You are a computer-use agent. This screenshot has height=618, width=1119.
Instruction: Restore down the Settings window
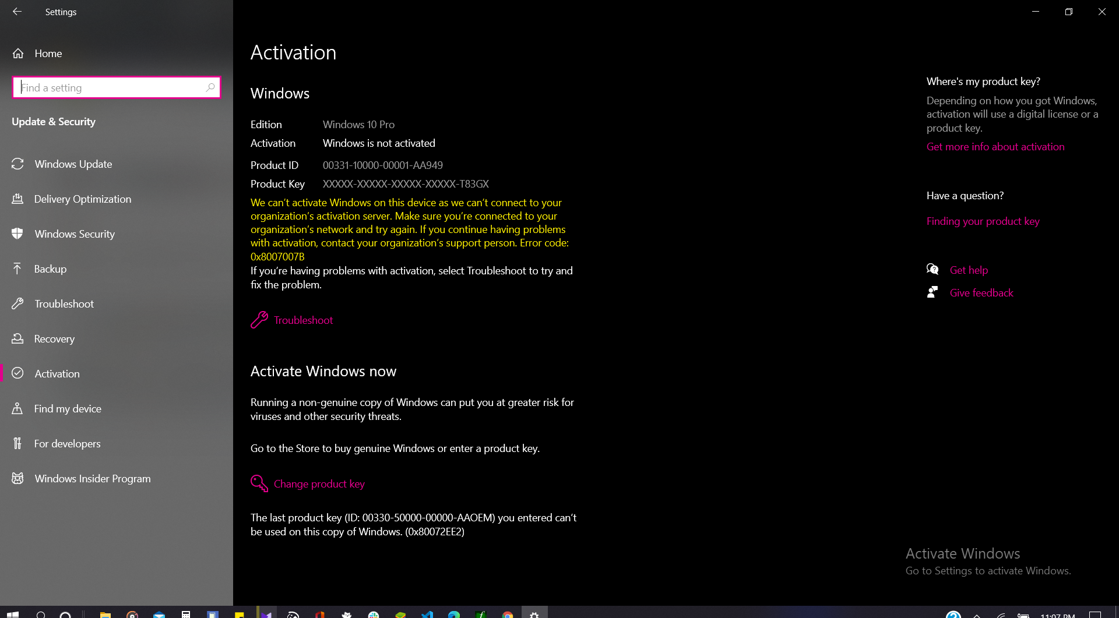point(1069,12)
